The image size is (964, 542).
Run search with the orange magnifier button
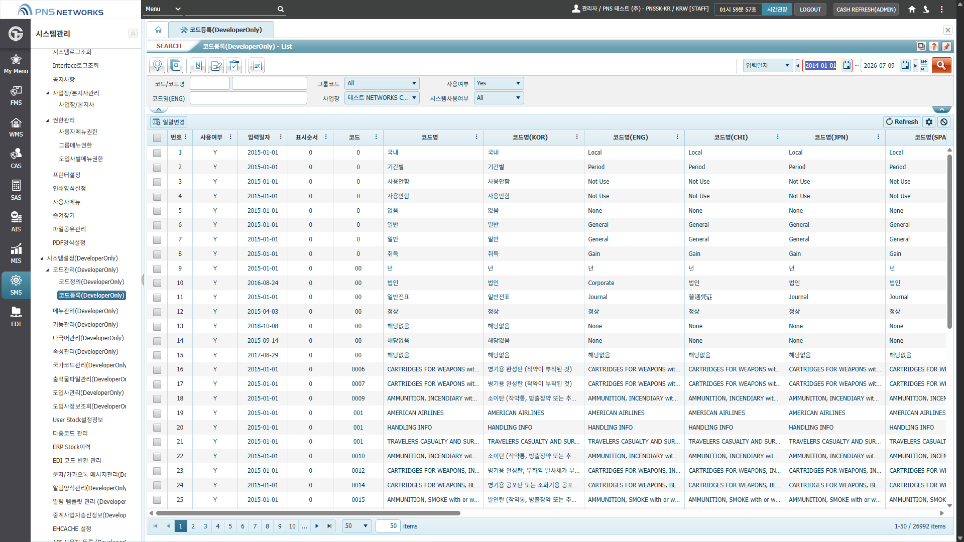tap(941, 65)
